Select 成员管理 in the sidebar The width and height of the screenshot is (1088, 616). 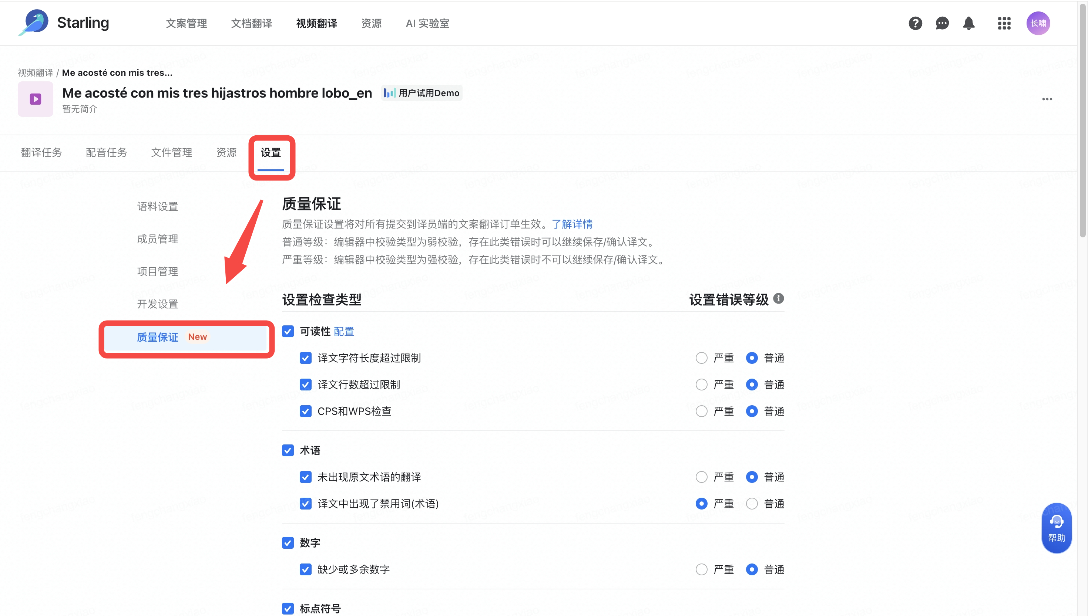158,239
